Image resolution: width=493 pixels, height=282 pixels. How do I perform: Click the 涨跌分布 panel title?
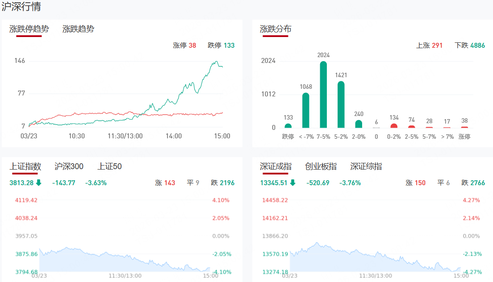click(276, 29)
